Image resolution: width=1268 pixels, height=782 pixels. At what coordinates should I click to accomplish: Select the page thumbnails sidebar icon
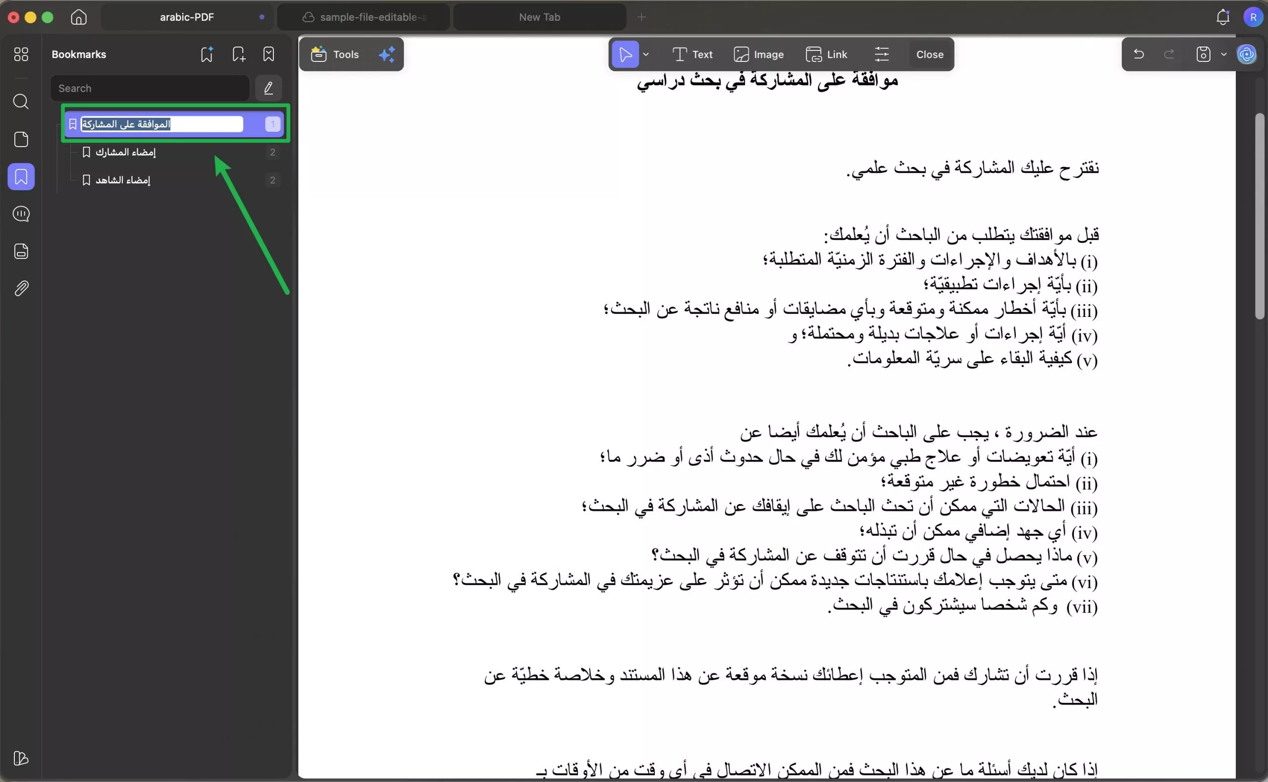click(21, 140)
